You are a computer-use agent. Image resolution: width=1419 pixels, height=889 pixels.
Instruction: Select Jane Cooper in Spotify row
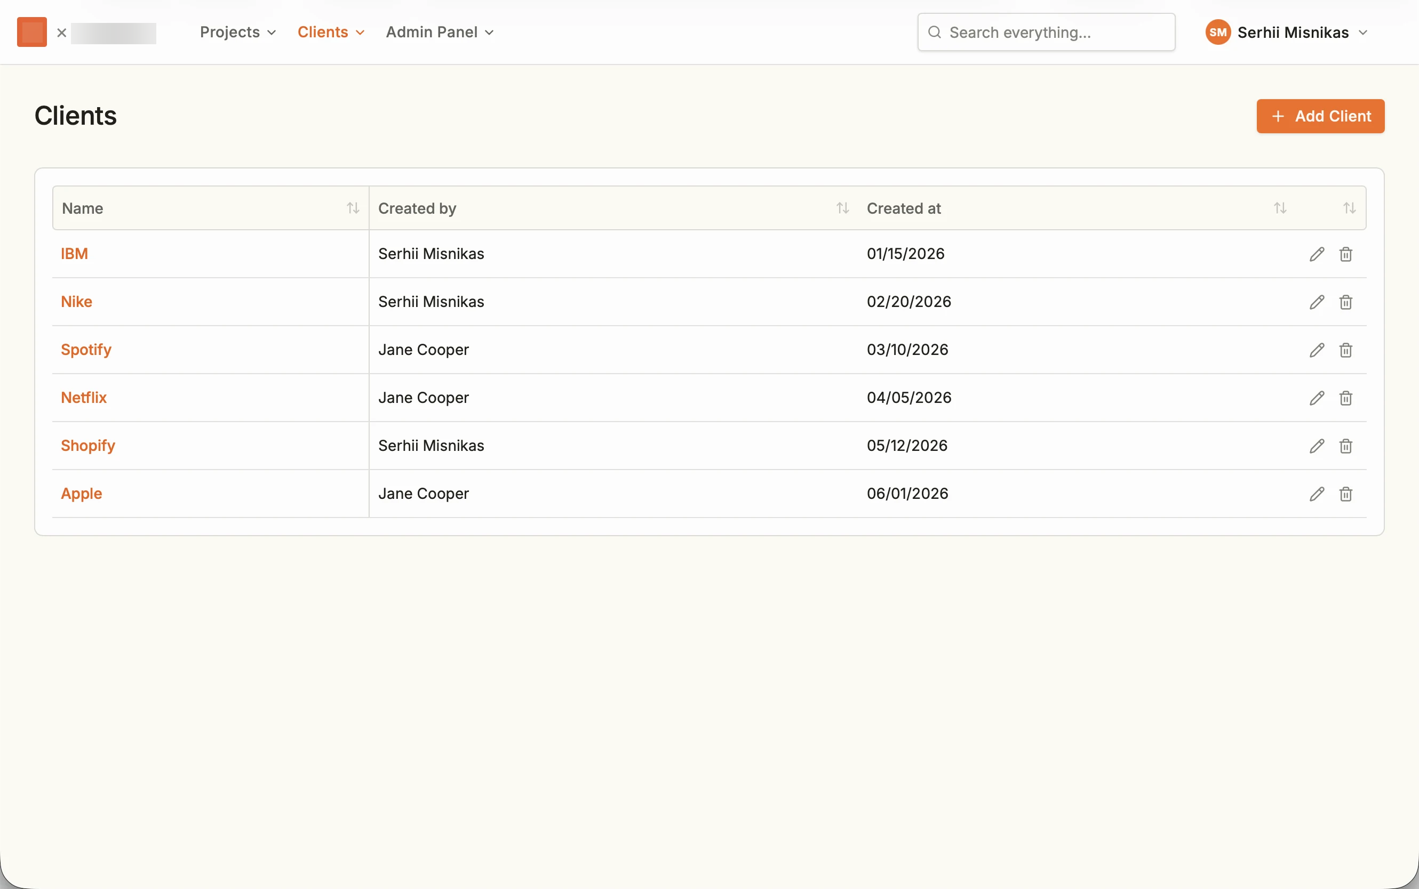[x=424, y=350]
